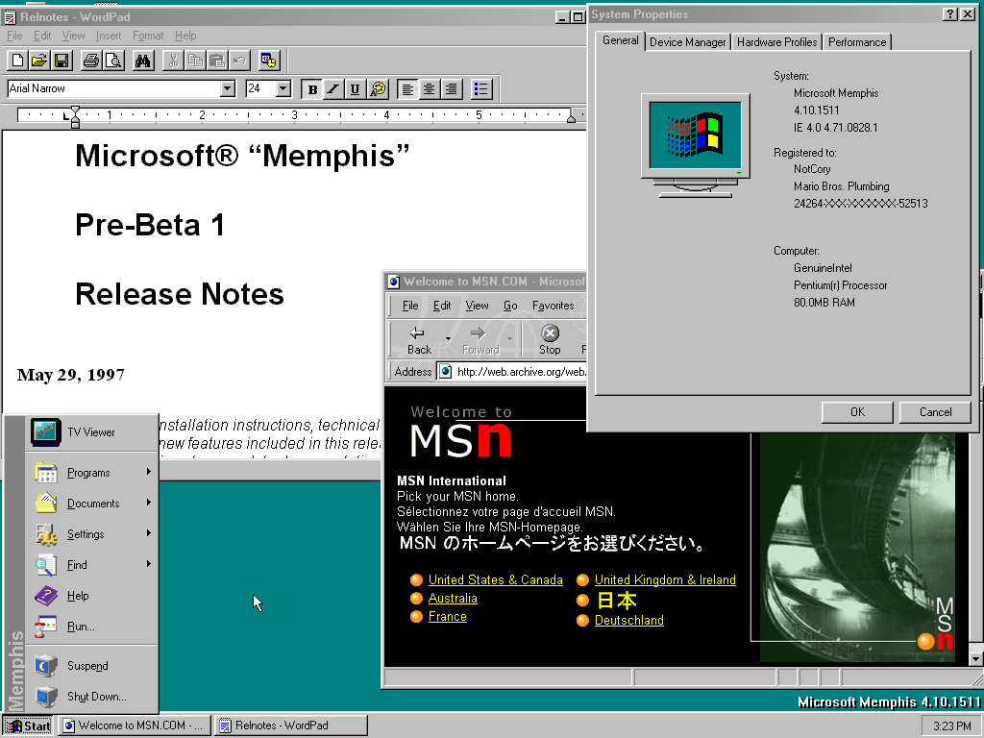Click the New document icon in WordPad
Viewport: 984px width, 738px height.
(x=17, y=61)
